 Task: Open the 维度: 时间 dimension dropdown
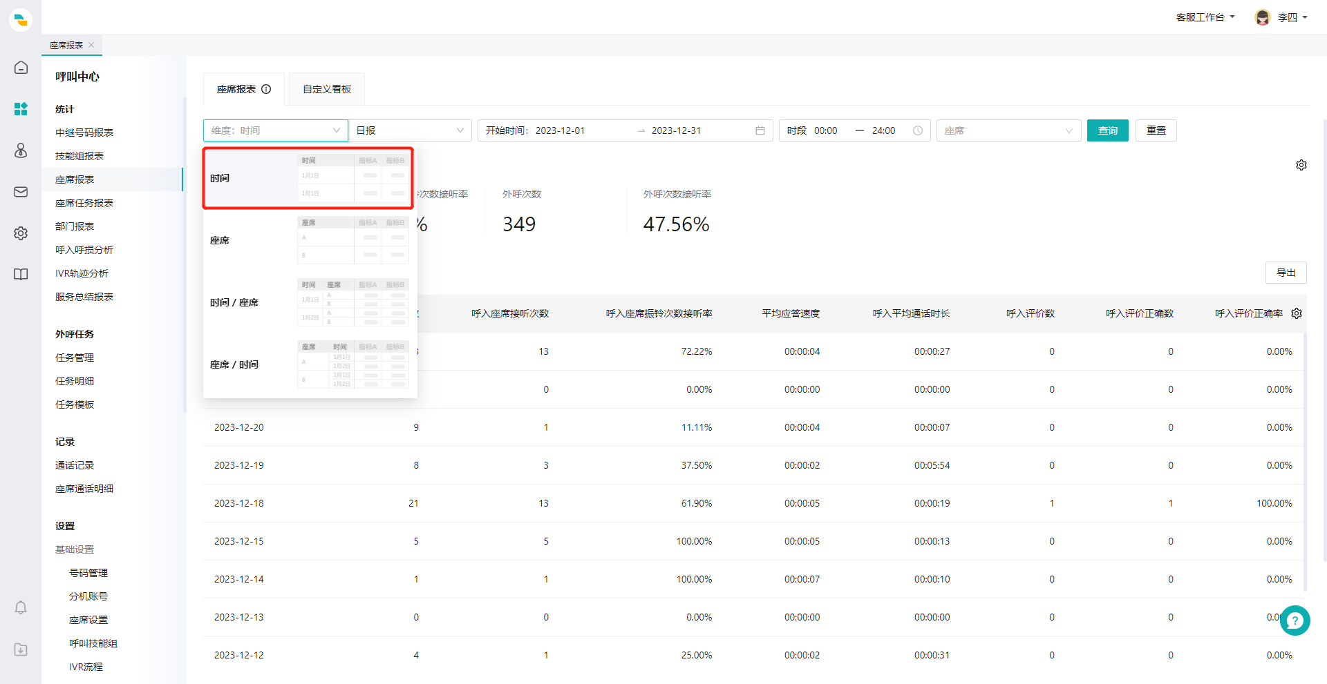coord(276,130)
